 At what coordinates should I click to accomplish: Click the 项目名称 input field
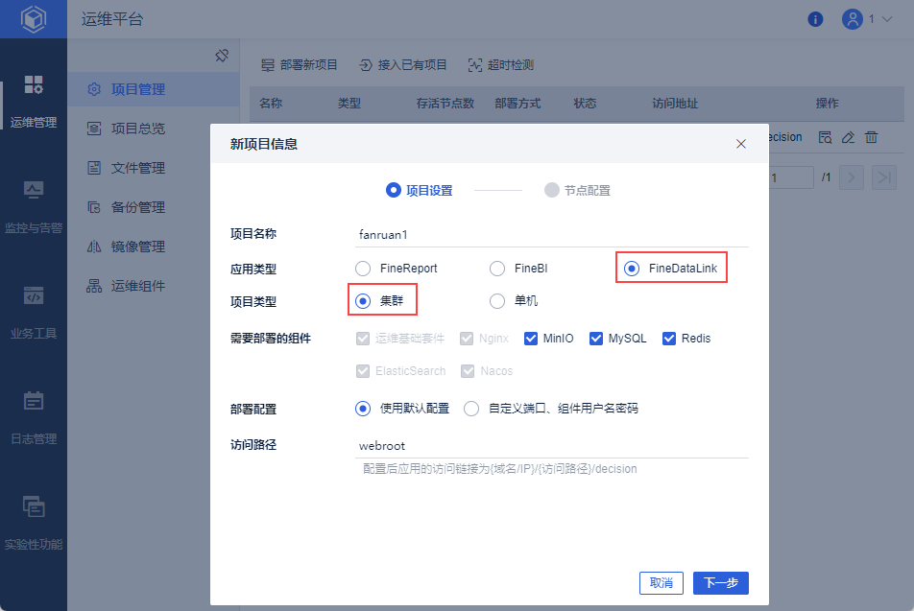pyautogui.click(x=551, y=235)
